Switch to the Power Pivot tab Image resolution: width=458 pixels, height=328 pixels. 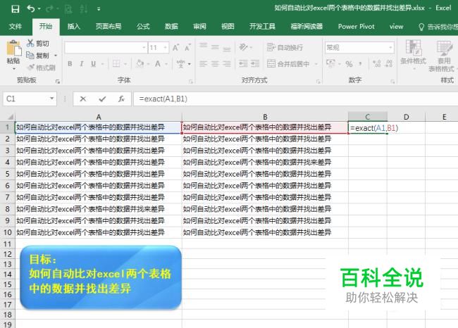(x=356, y=27)
